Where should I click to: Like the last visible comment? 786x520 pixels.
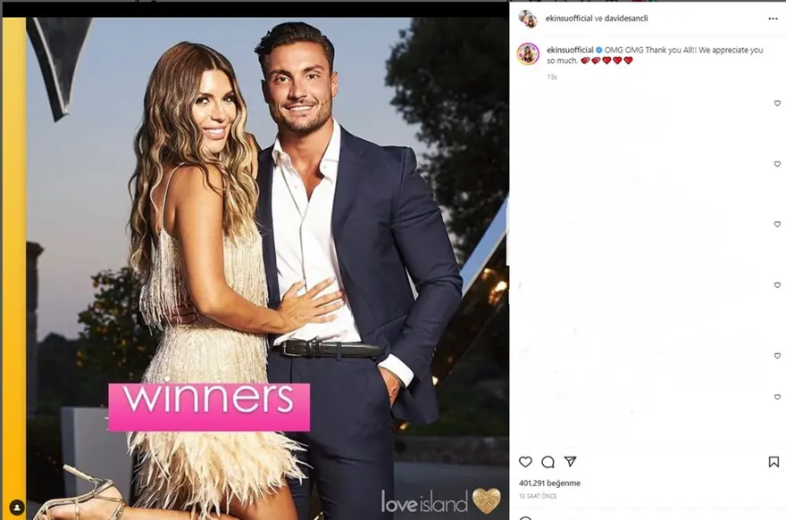(777, 397)
